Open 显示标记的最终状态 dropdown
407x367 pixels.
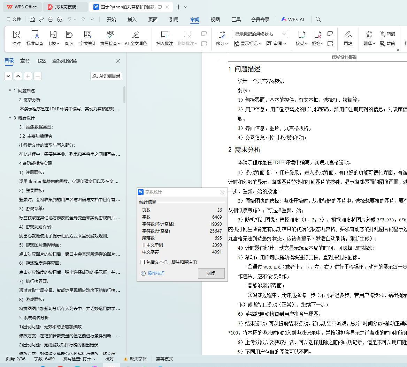pyautogui.click(x=260, y=34)
